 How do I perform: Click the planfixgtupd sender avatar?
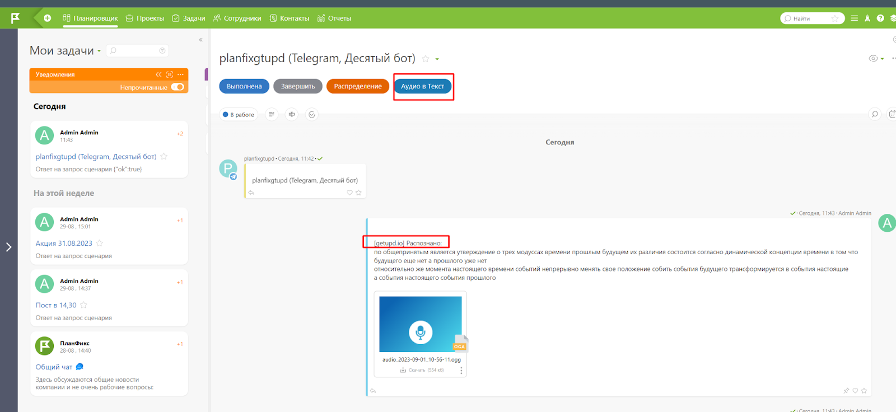[x=228, y=169]
